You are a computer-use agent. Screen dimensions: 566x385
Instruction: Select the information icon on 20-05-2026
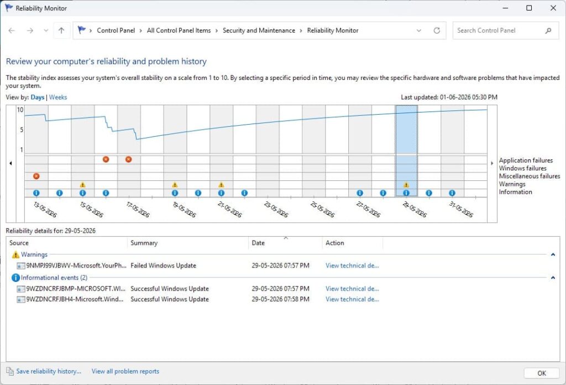point(198,193)
